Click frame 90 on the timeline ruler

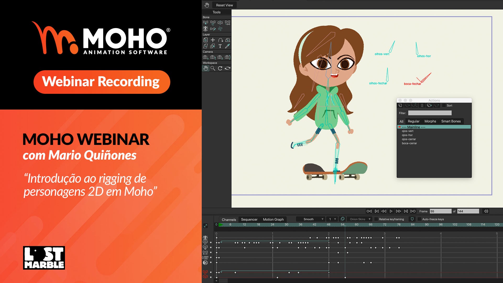pos(427,225)
